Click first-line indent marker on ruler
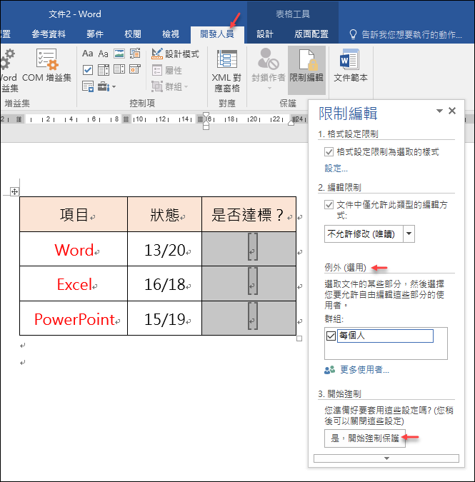 [x=206, y=116]
